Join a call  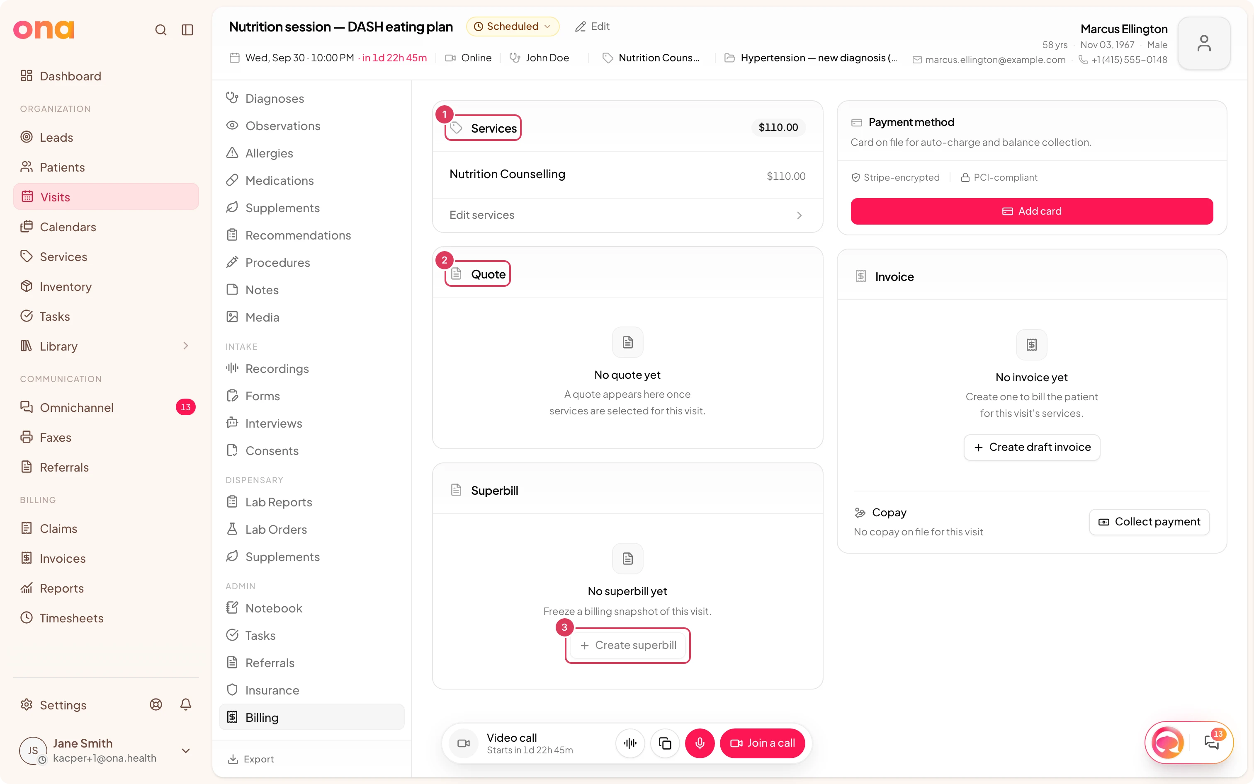coord(762,743)
